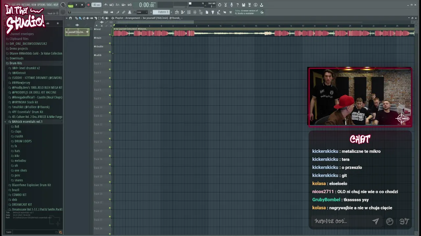The height and width of the screenshot is (236, 421).
Task: Click the save project floppy icon
Action: [x=243, y=5]
